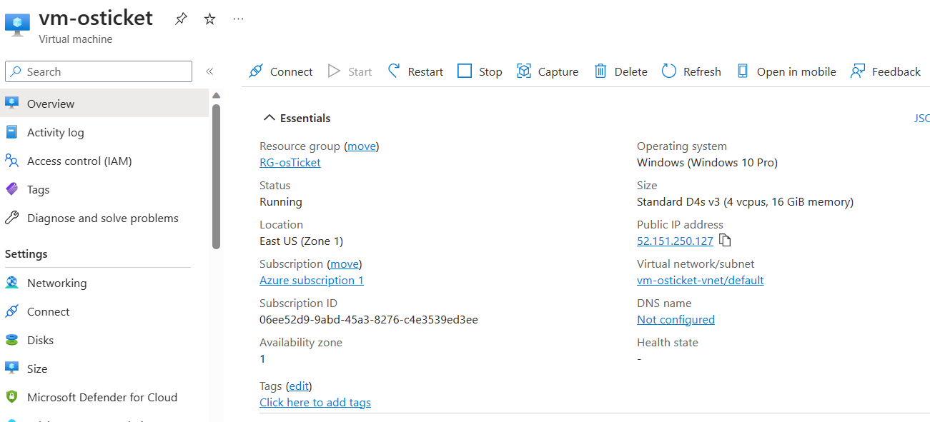Copy the public IP address

pyautogui.click(x=724, y=241)
